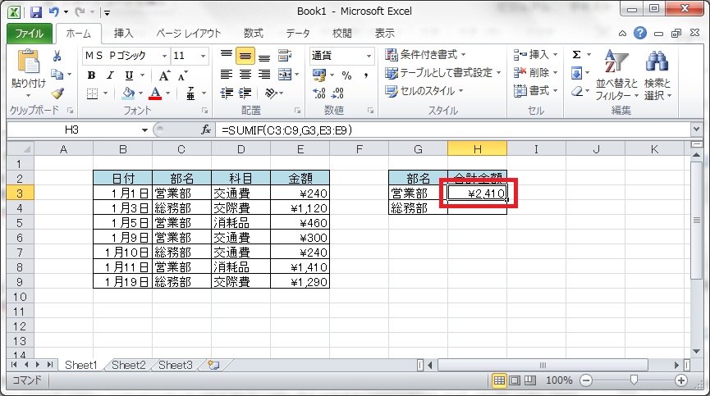Toggle align text right

point(264,74)
